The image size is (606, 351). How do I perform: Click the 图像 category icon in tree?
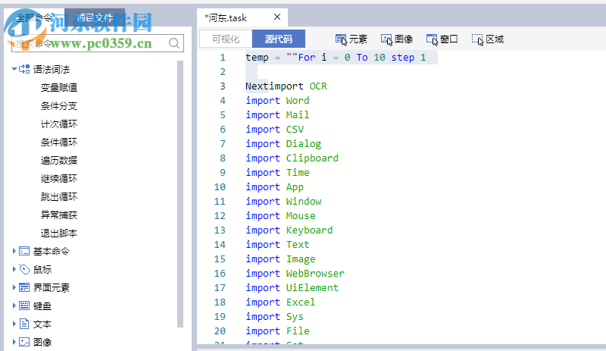click(24, 342)
